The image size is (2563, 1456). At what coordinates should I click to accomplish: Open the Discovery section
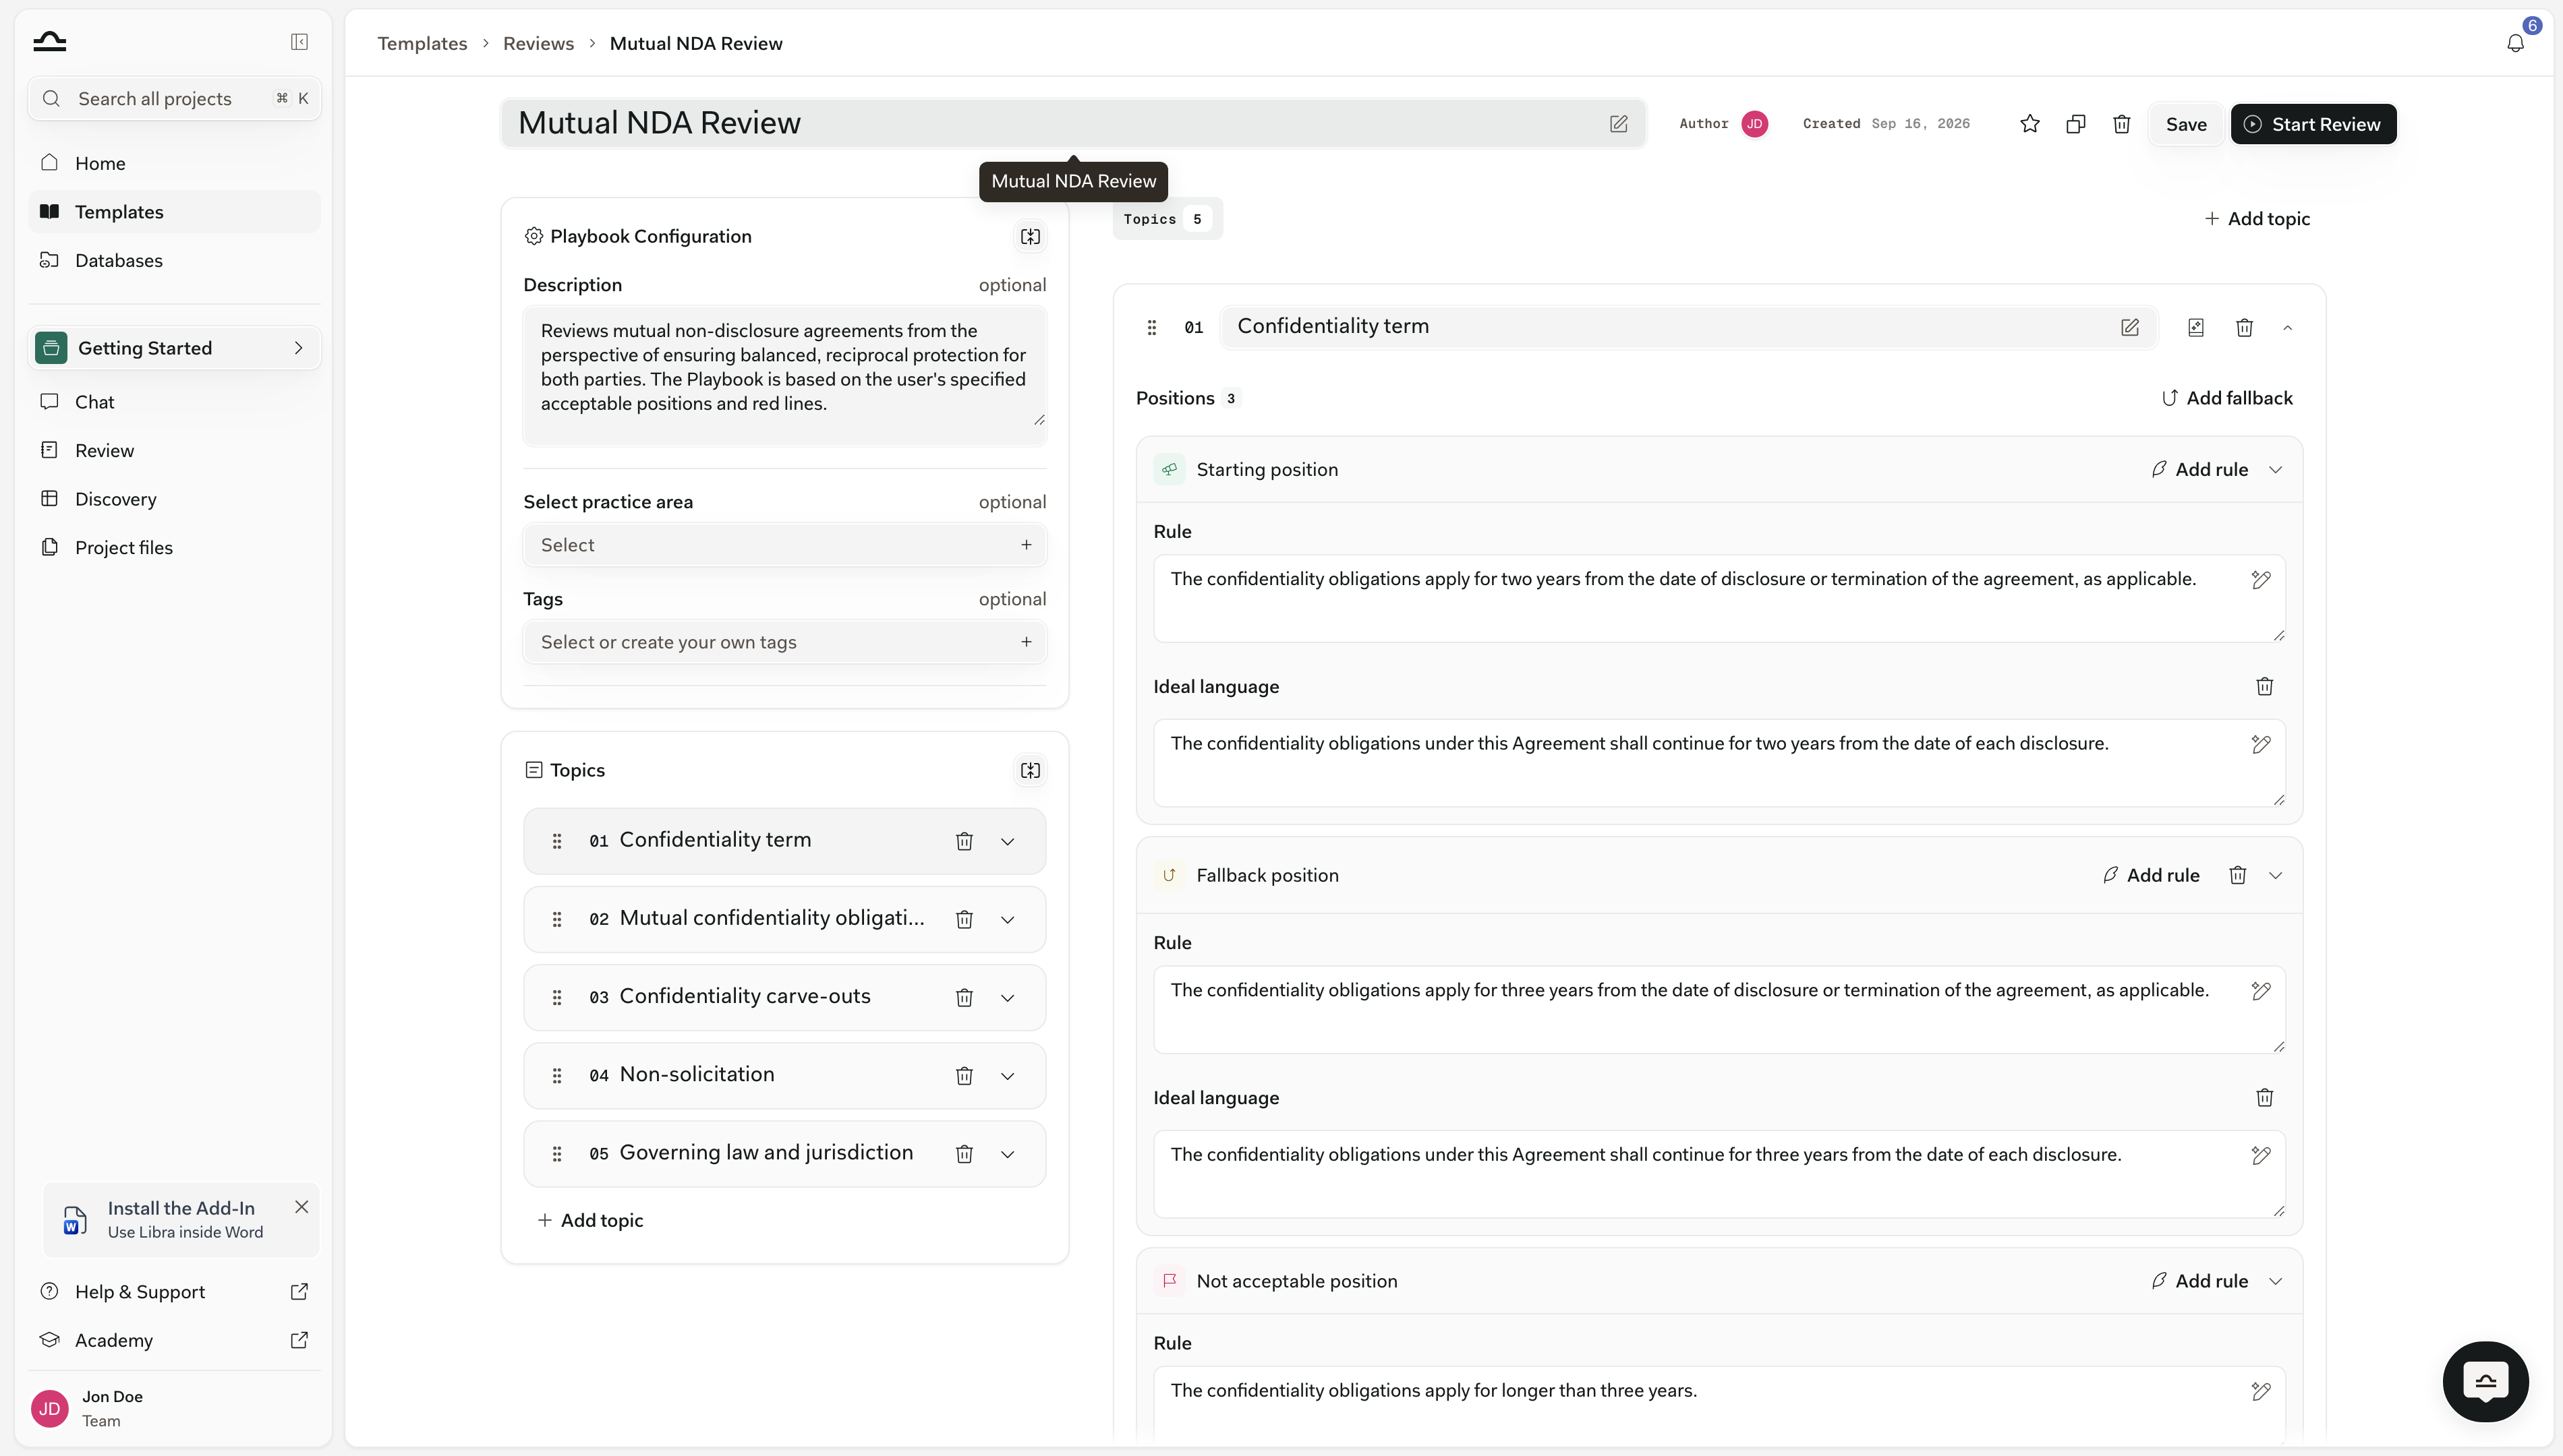pyautogui.click(x=174, y=499)
